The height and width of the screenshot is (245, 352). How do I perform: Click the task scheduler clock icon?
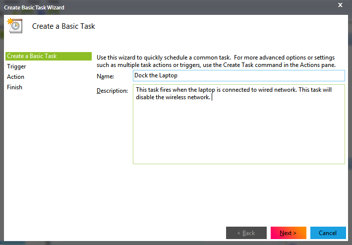[x=14, y=26]
